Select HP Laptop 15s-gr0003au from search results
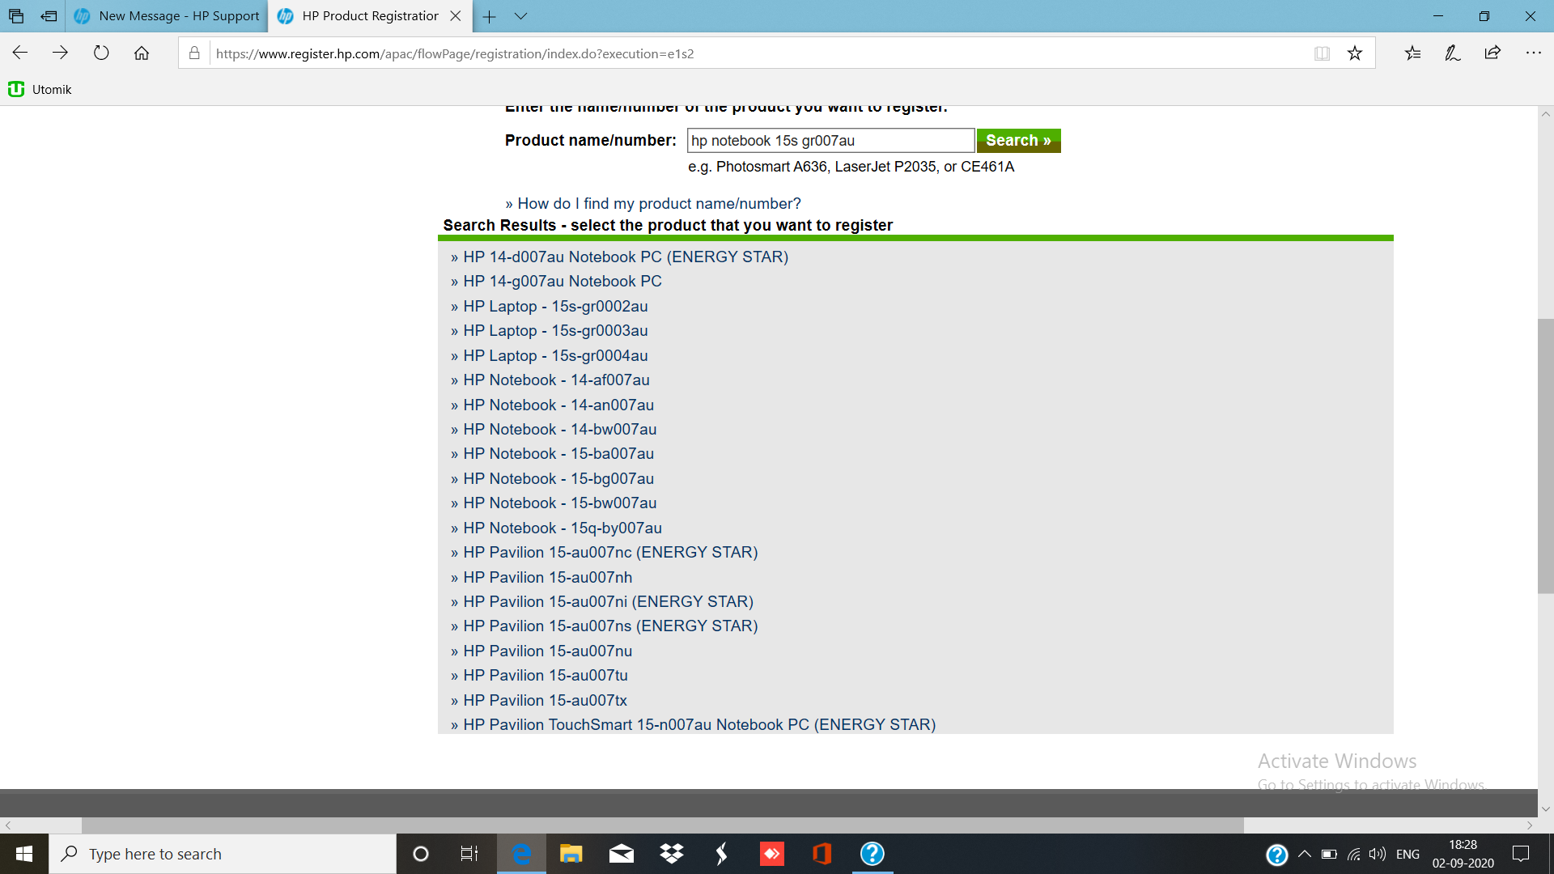The width and height of the screenshot is (1554, 874). coord(555,330)
